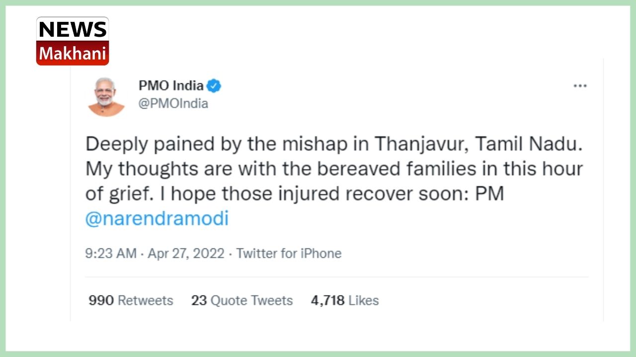The width and height of the screenshot is (636, 357).
Task: Open the @narendramodi mention link
Action: (157, 219)
